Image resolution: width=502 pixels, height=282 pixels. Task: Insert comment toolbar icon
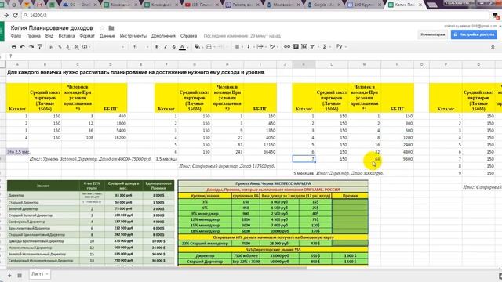click(x=296, y=47)
